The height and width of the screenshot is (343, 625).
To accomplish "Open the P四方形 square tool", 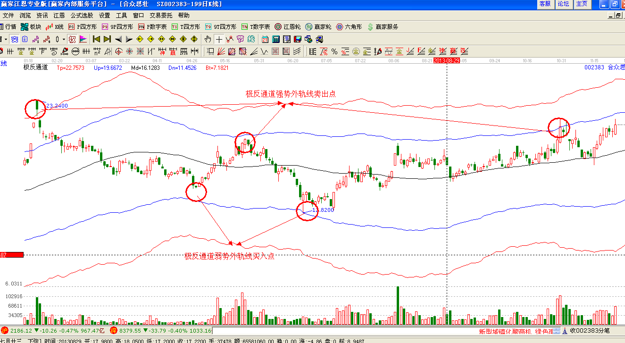I will (x=83, y=27).
